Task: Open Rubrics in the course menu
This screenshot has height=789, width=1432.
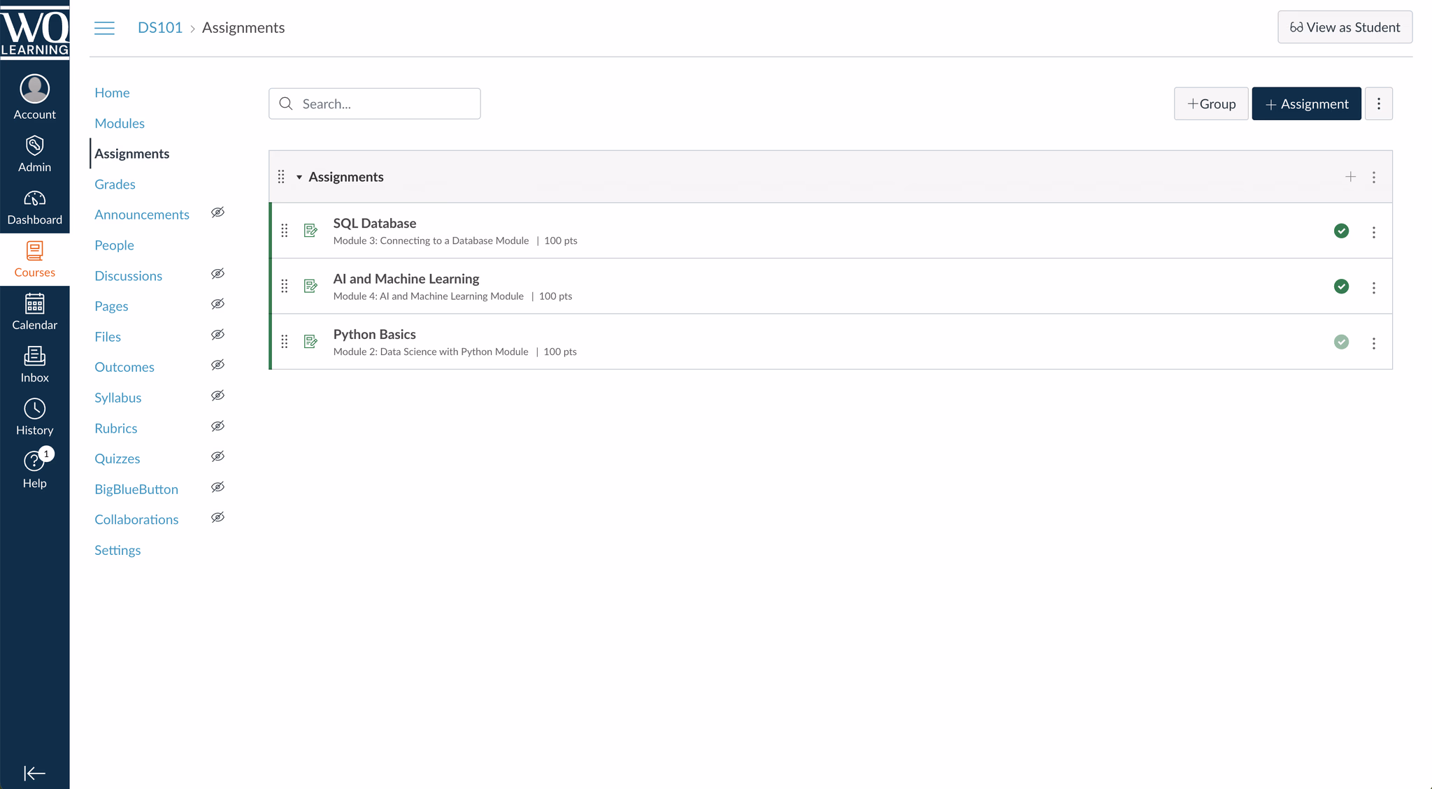Action: coord(115,428)
